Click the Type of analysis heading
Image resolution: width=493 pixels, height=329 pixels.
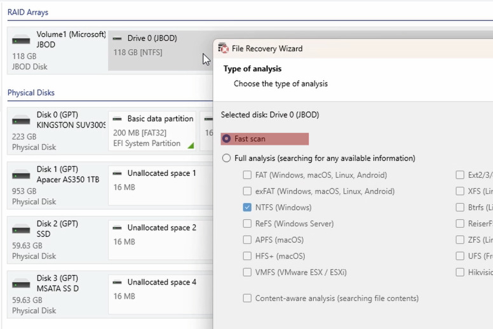[x=252, y=69]
